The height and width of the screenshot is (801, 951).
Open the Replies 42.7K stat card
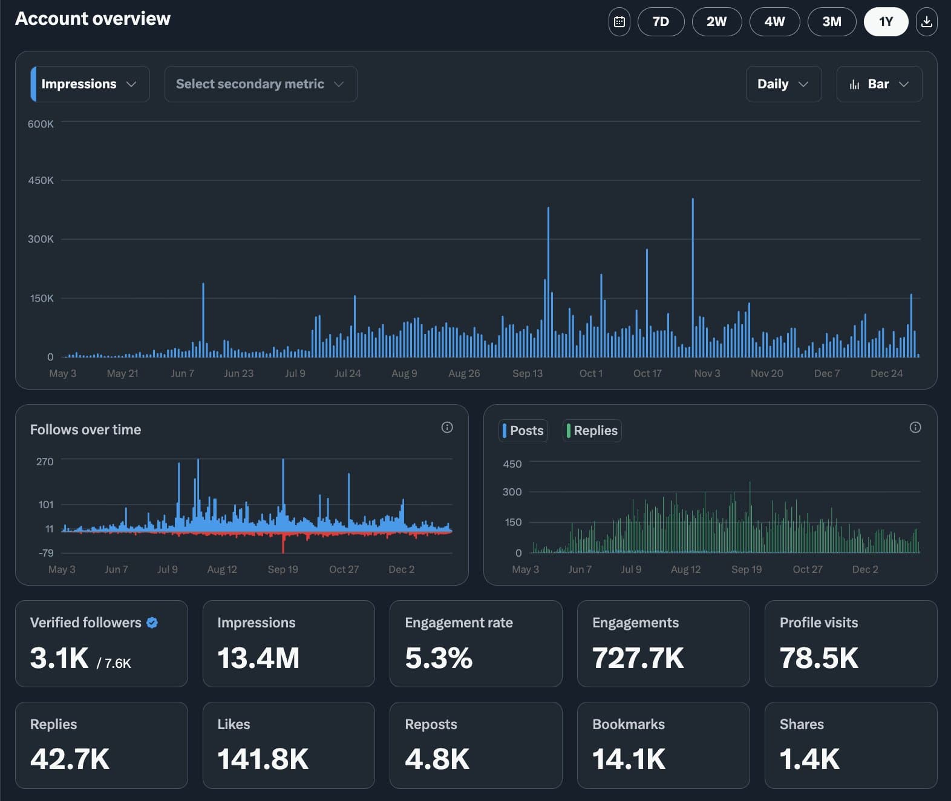[102, 745]
